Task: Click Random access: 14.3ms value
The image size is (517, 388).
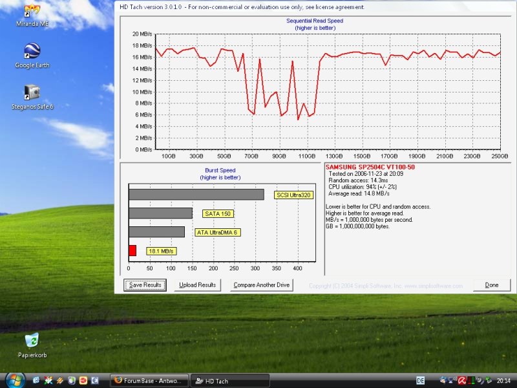Action: [x=358, y=180]
